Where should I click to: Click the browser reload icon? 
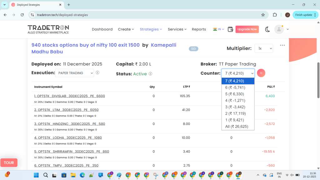click(x=22, y=15)
